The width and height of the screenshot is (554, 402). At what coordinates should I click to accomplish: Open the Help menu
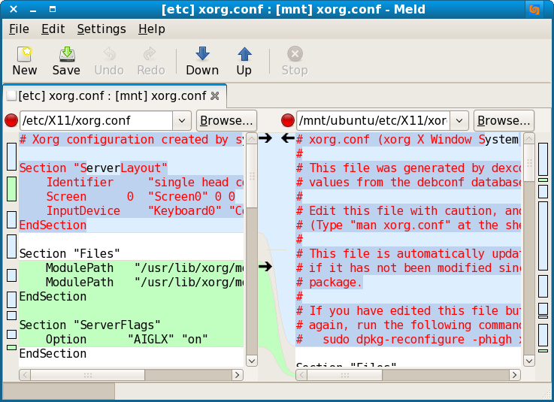pos(152,29)
